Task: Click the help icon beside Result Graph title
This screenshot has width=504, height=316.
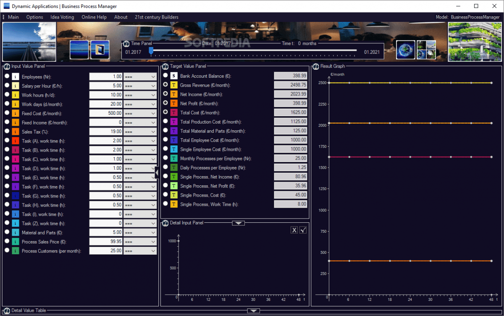Action: tap(316, 66)
